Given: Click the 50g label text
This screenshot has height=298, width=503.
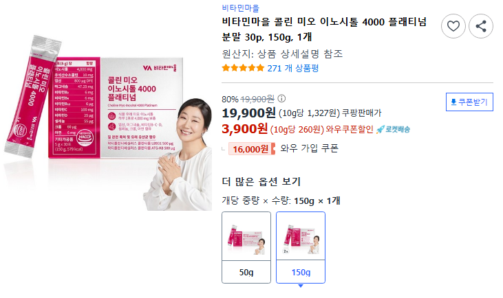Looking at the screenshot, I should tap(246, 272).
